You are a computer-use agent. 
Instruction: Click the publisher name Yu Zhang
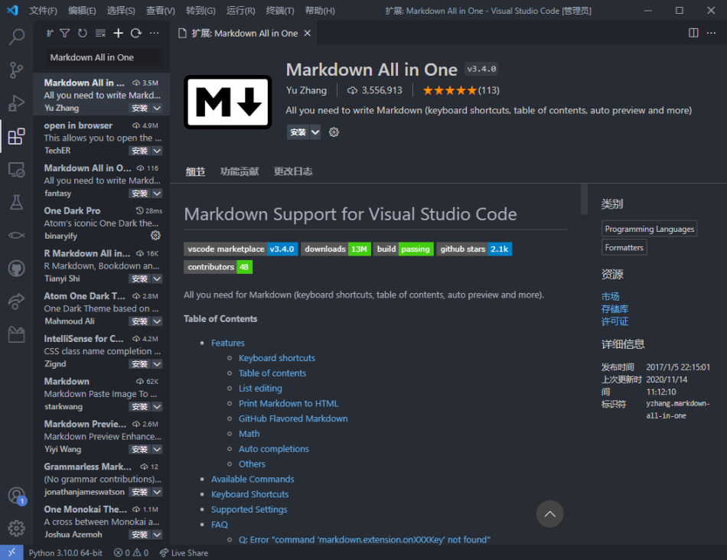tap(306, 90)
